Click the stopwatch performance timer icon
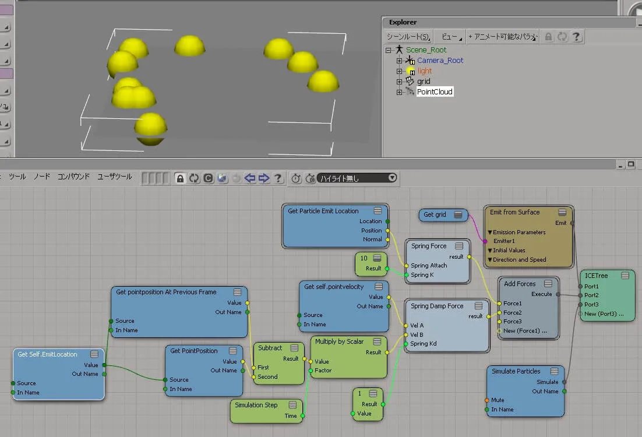Screen dimensions: 642x437 pos(296,178)
